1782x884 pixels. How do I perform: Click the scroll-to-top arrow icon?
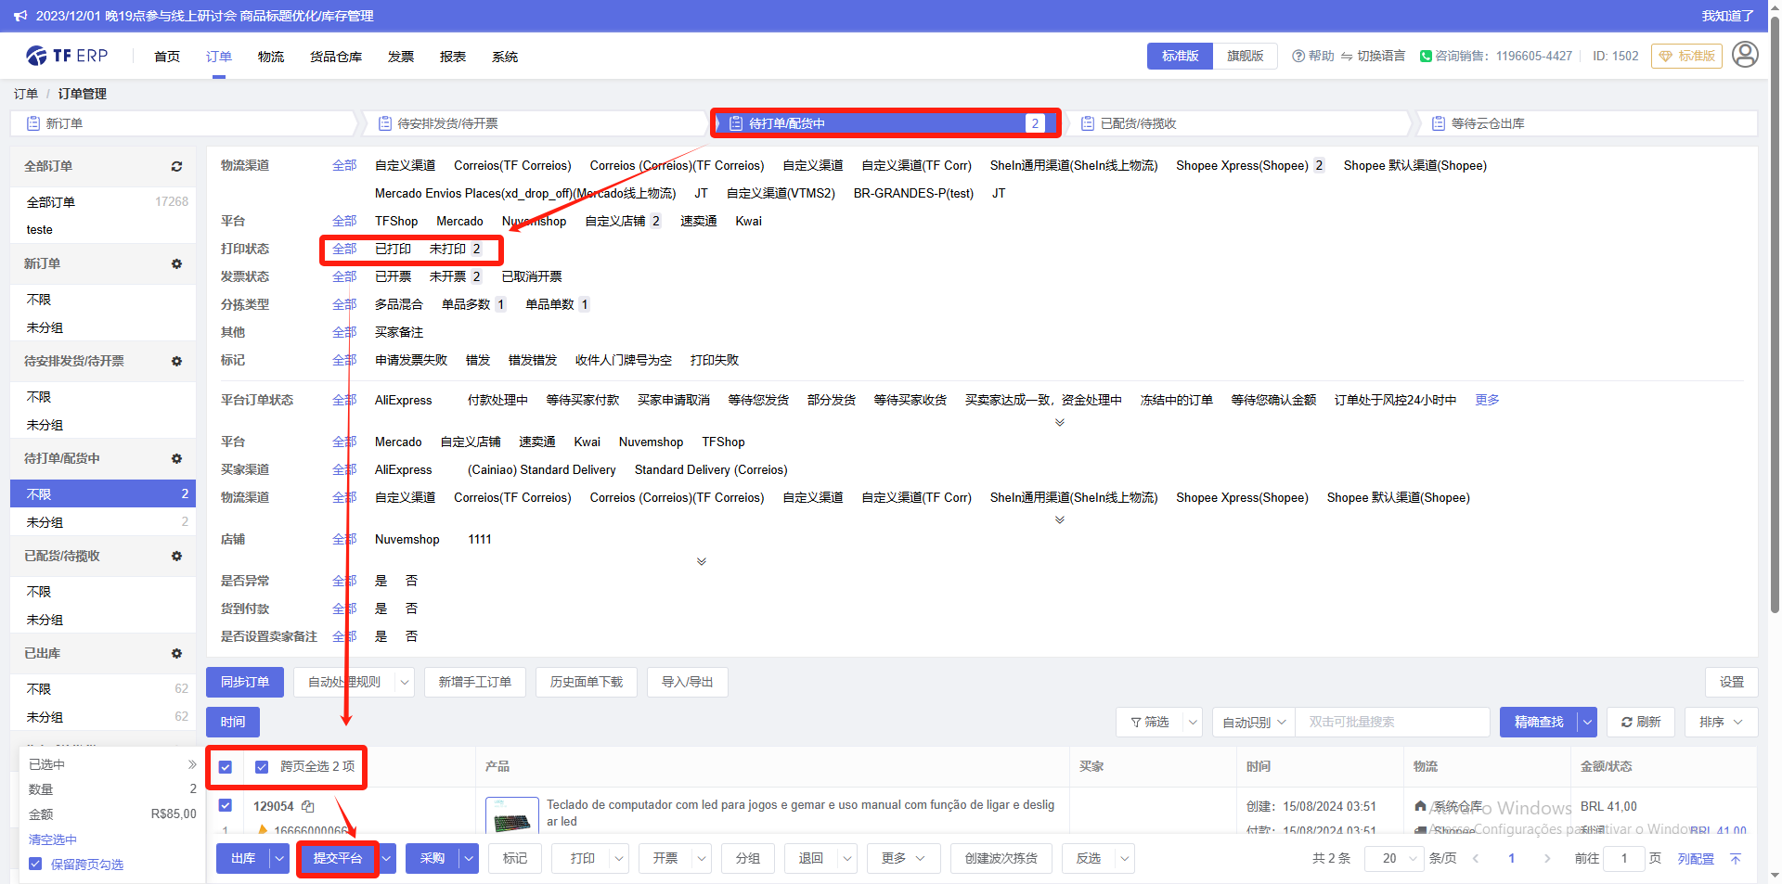point(1736,858)
